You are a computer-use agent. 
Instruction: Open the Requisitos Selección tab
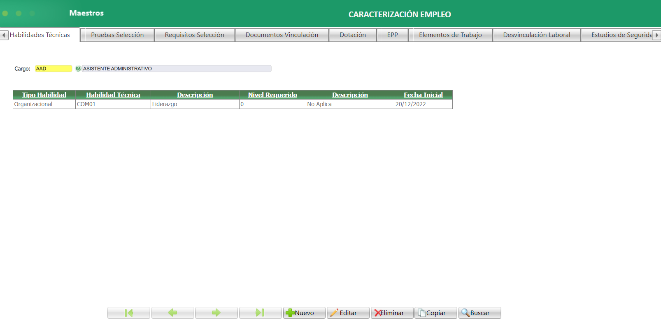(x=195, y=35)
